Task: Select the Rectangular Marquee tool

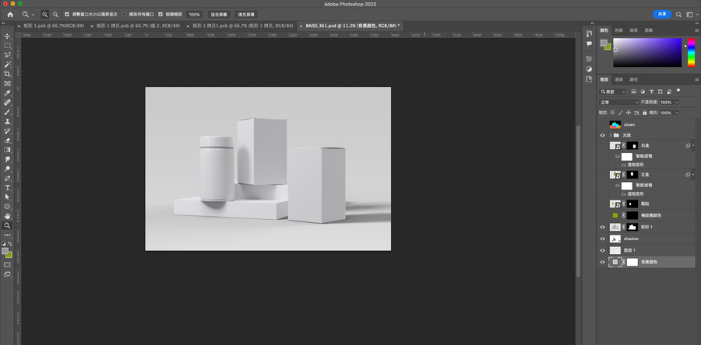Action: click(x=7, y=46)
